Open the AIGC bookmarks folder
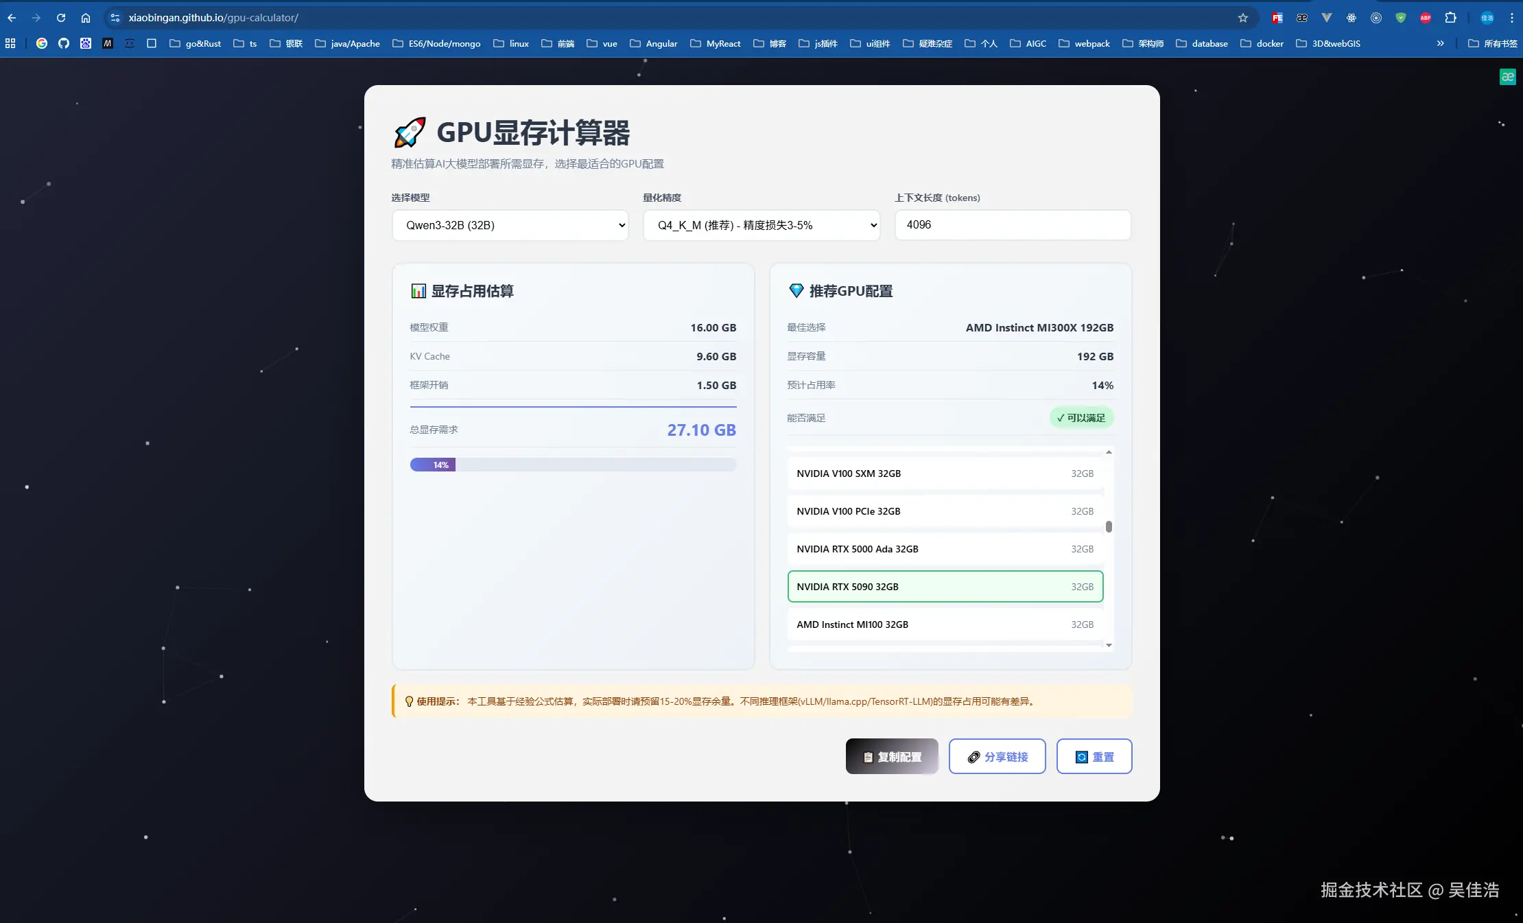 (1028, 43)
